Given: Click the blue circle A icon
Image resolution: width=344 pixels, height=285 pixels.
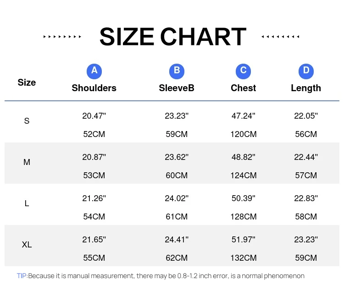Looking at the screenshot, I should (x=94, y=71).
